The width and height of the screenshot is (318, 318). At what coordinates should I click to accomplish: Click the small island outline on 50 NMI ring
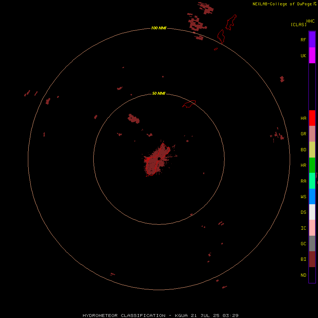[x=189, y=104]
